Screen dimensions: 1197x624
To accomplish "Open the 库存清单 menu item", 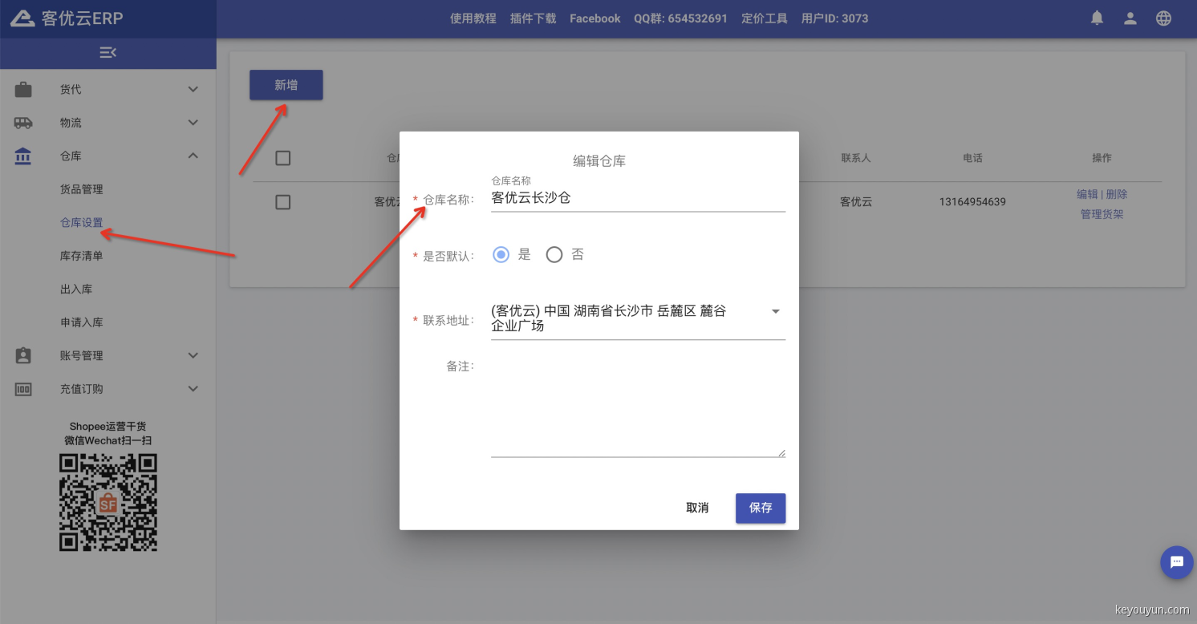I will coord(82,256).
